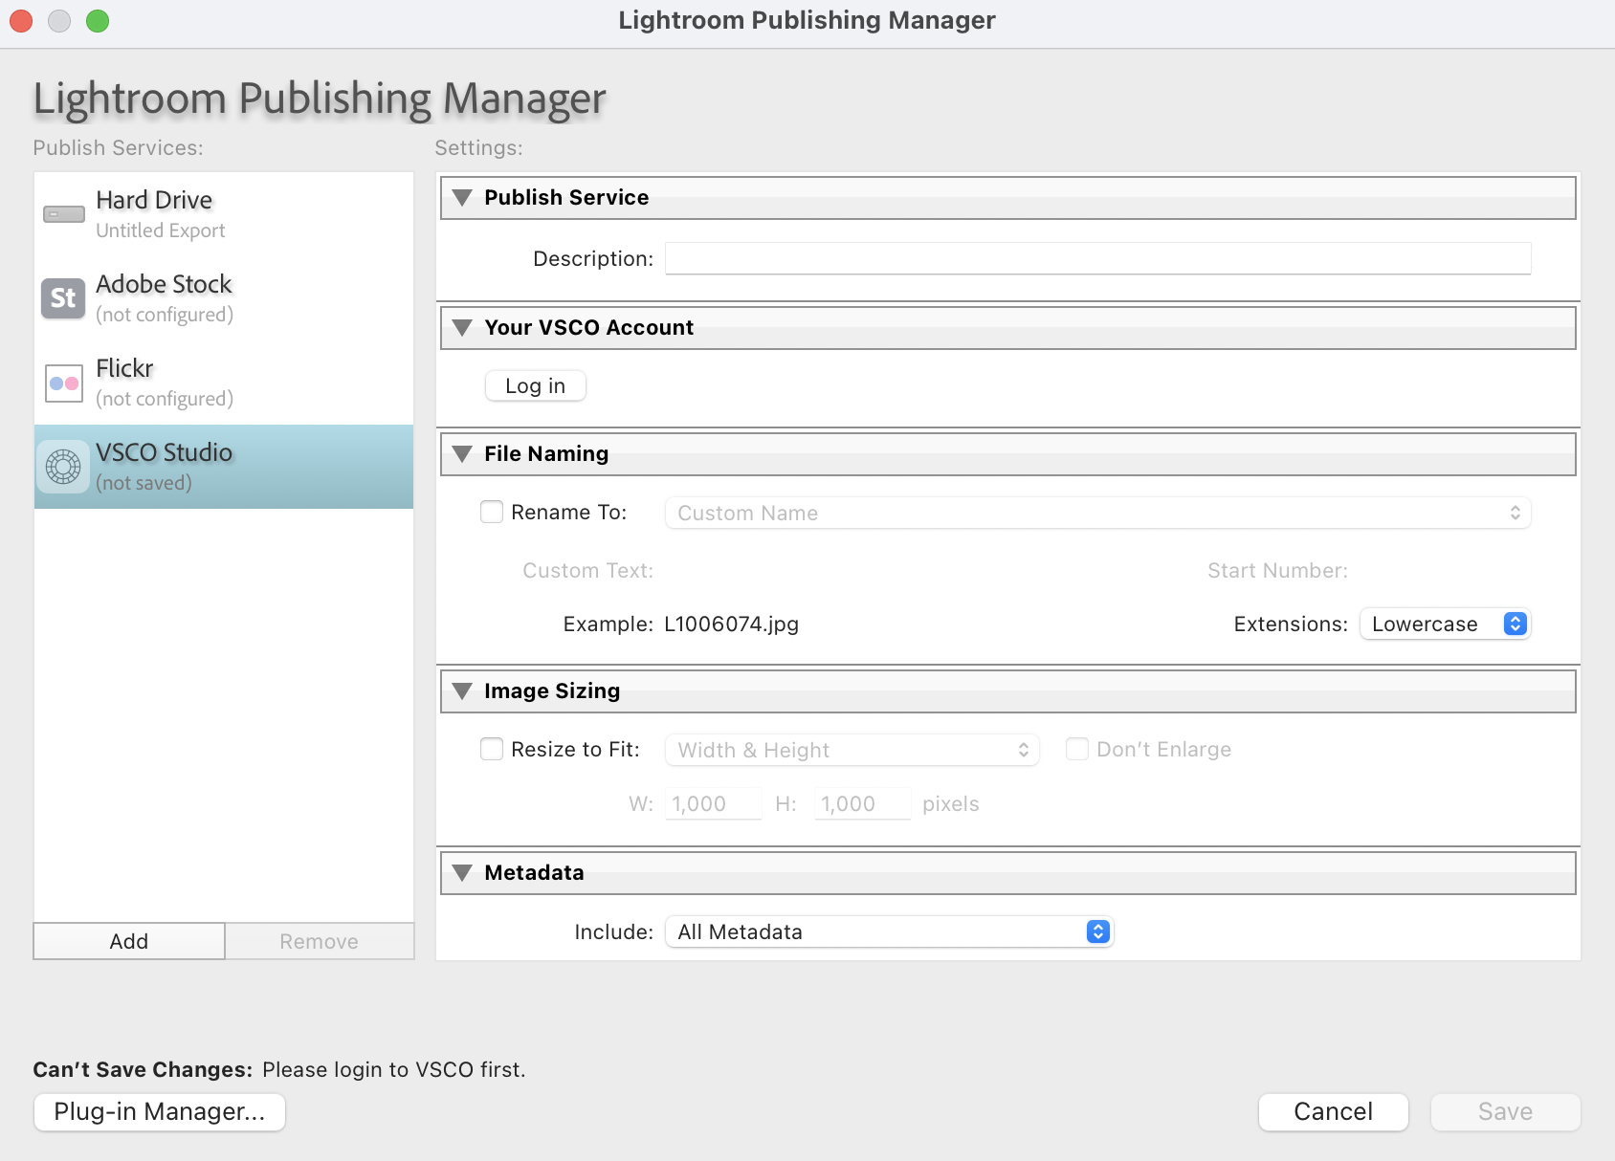Collapse the Publish Service section triangle
This screenshot has height=1161, width=1615.
pos(462,198)
